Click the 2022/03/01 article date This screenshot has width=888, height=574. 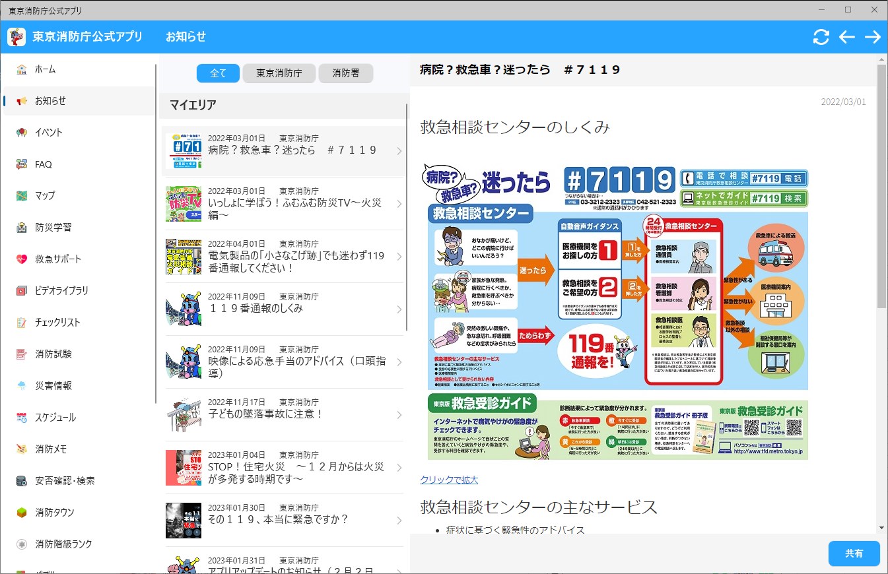pyautogui.click(x=843, y=102)
